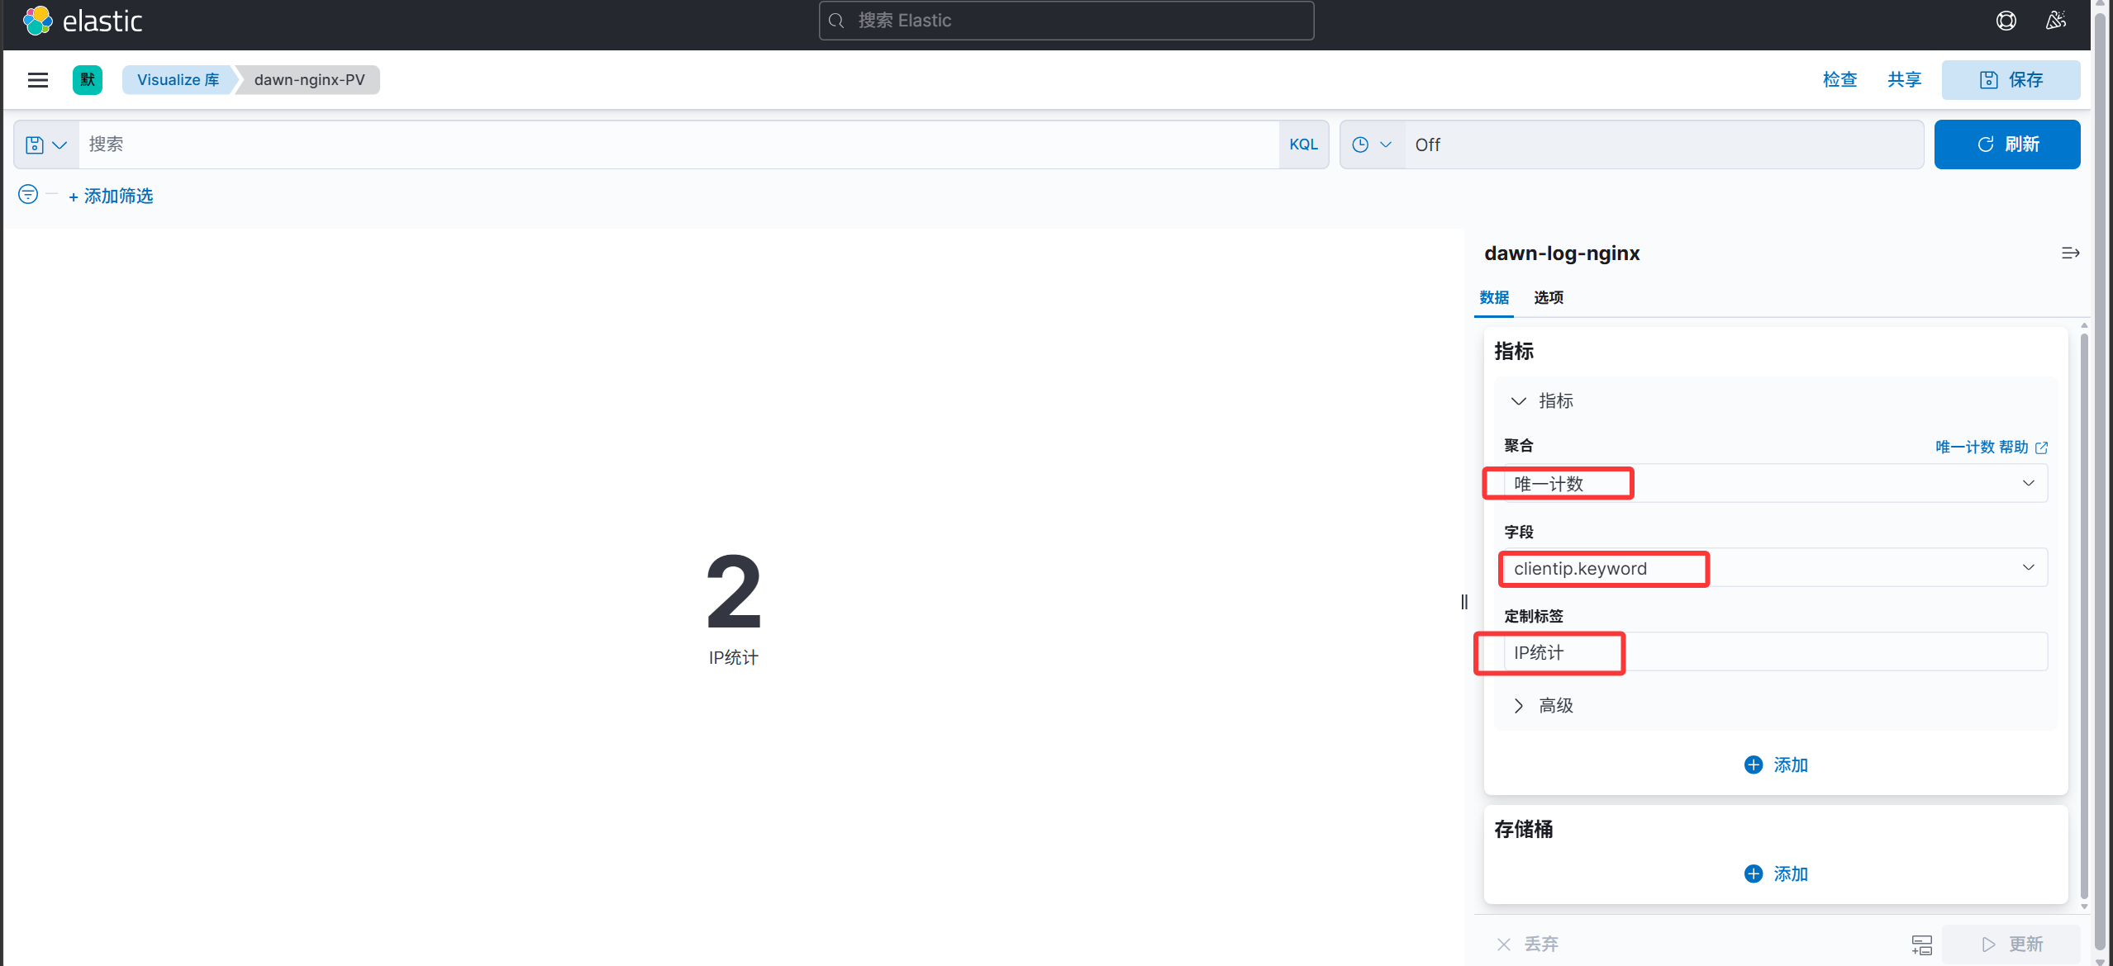Open the 聚合 唯一计数 dropdown
The width and height of the screenshot is (2113, 966).
1775,484
